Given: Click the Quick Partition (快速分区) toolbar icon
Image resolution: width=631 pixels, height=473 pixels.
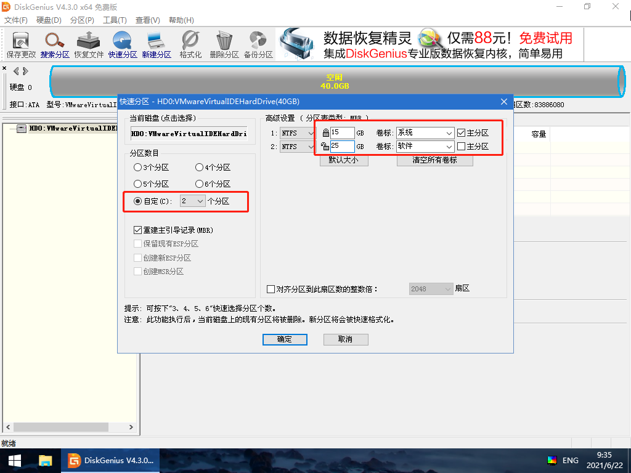Looking at the screenshot, I should (123, 44).
